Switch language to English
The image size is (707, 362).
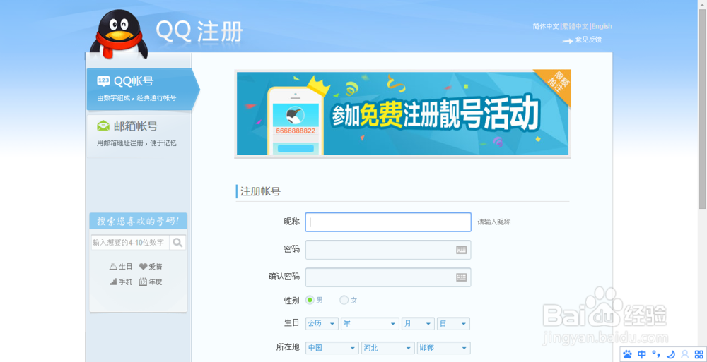(x=602, y=27)
